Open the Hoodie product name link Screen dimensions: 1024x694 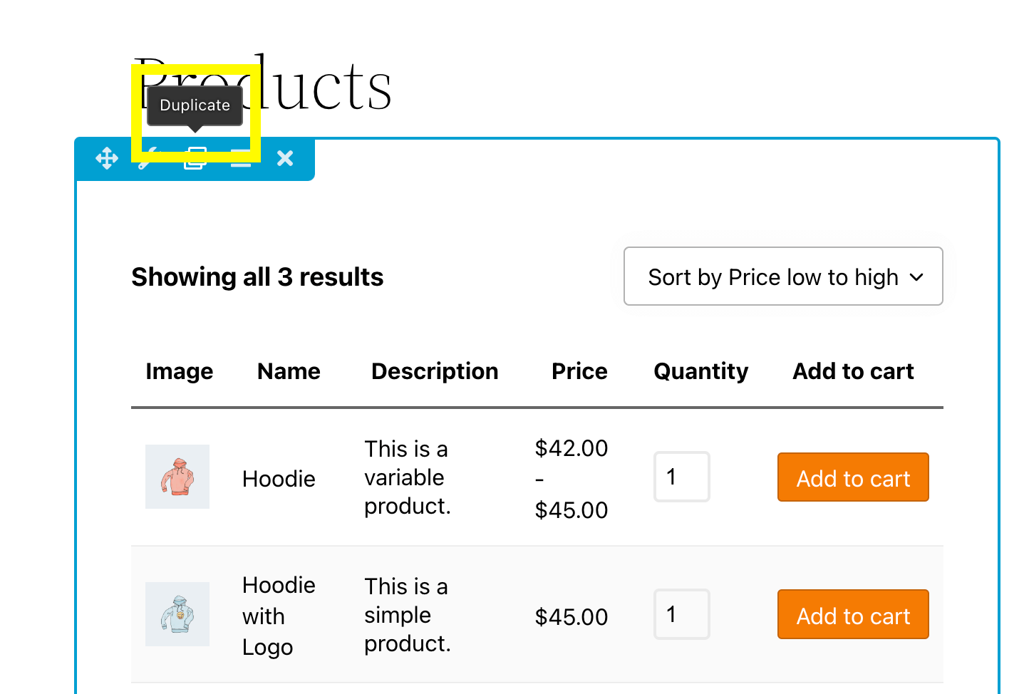click(x=279, y=479)
